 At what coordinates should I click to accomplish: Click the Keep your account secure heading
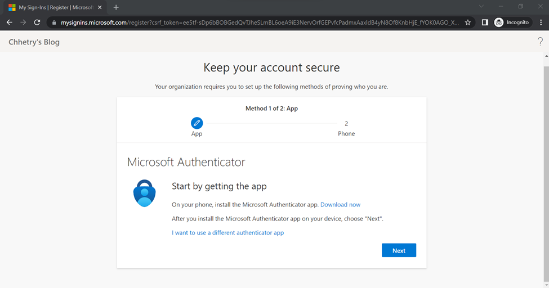tap(271, 67)
